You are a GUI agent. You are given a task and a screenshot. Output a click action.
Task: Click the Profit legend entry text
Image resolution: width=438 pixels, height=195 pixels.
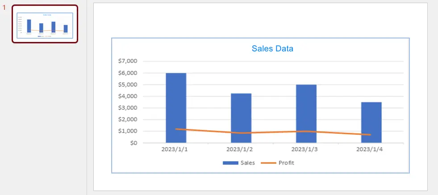(286, 163)
